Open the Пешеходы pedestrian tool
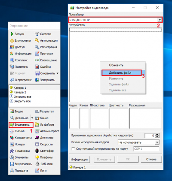172x181 pixels. pos(20,151)
